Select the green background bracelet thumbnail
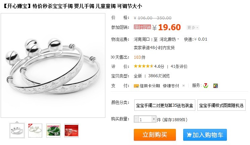 53,131
